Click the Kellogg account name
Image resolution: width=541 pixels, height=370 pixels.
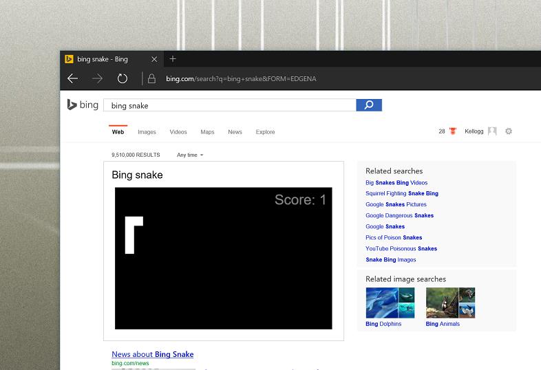[474, 131]
